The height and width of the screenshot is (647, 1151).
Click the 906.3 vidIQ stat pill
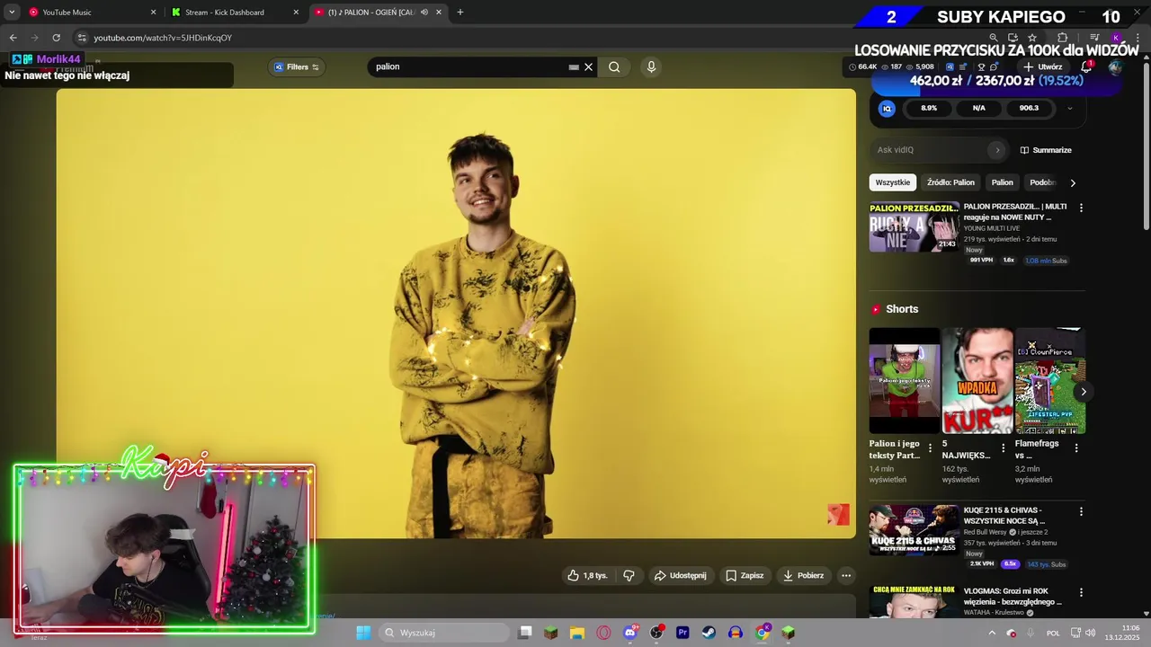pyautogui.click(x=1029, y=108)
